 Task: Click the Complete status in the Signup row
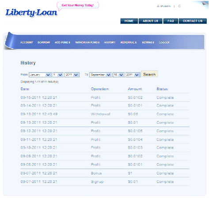point(165,182)
